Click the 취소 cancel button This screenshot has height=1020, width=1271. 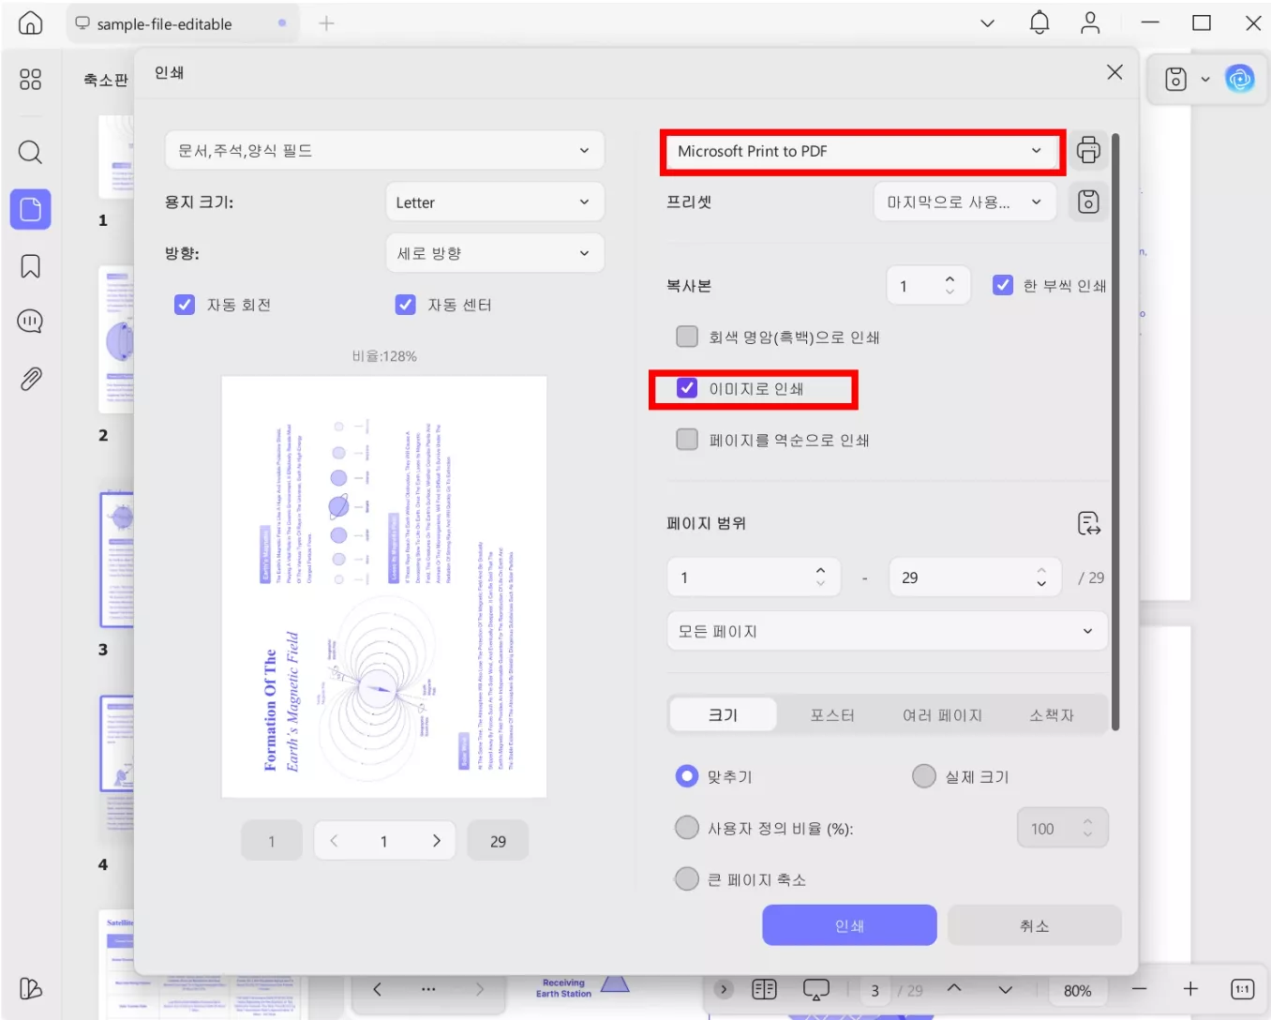(x=1035, y=925)
